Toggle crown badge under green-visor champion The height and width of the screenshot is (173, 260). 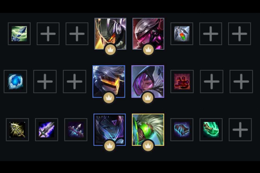tap(148, 146)
